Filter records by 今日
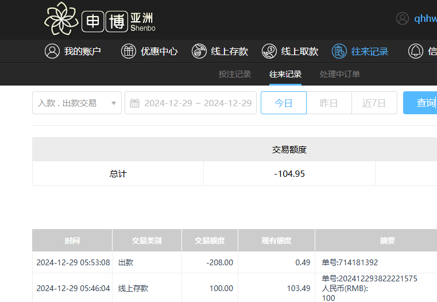This screenshot has width=437, height=302. click(x=283, y=103)
